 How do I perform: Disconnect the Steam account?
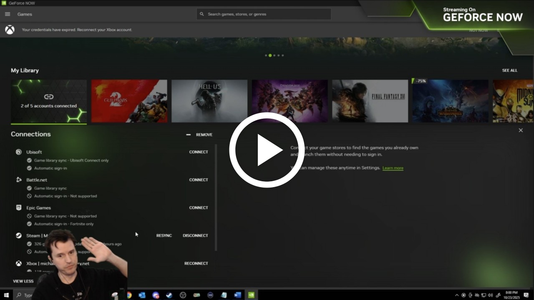[195, 235]
